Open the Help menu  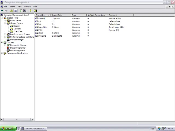tap(35, 7)
